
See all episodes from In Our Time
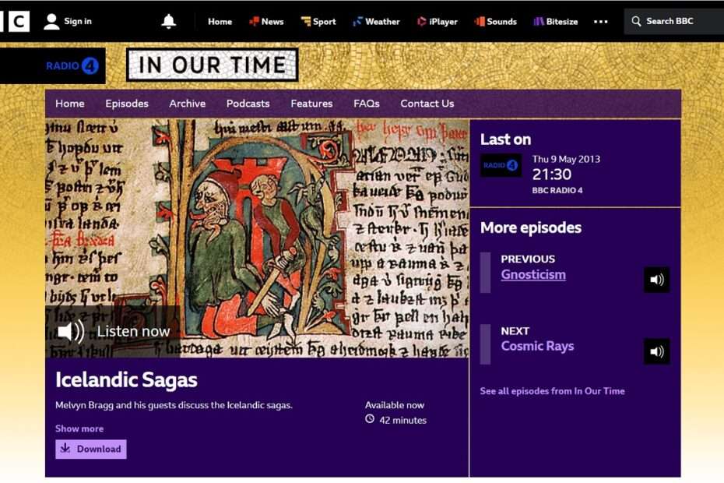[x=552, y=390]
